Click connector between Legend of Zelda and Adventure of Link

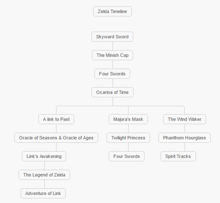[45, 184]
